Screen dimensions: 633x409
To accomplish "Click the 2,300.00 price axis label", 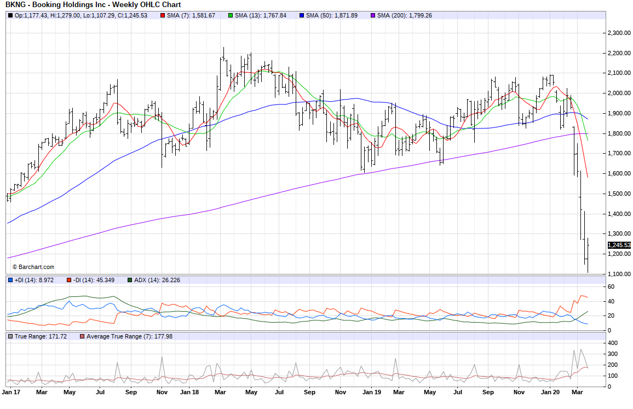I will click(x=619, y=33).
